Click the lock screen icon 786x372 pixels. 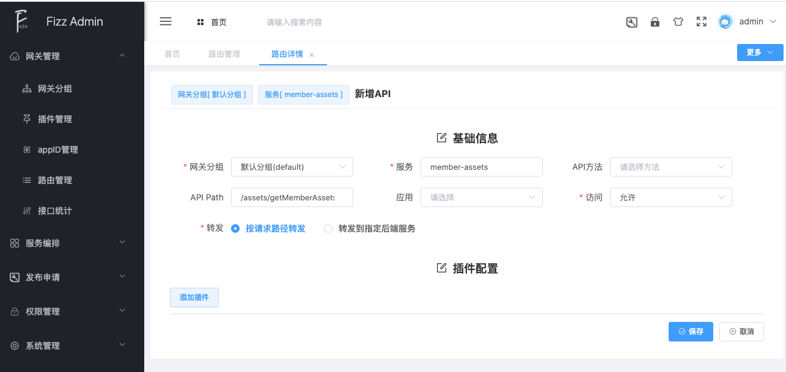click(x=655, y=22)
